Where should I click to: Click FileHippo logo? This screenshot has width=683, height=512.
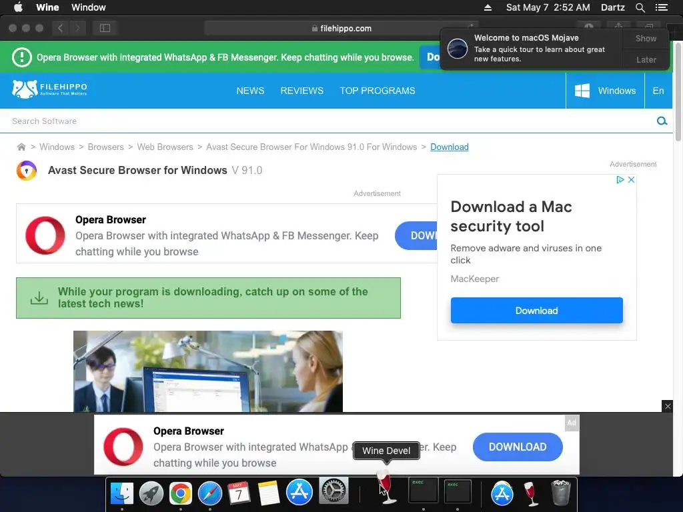coord(49,89)
